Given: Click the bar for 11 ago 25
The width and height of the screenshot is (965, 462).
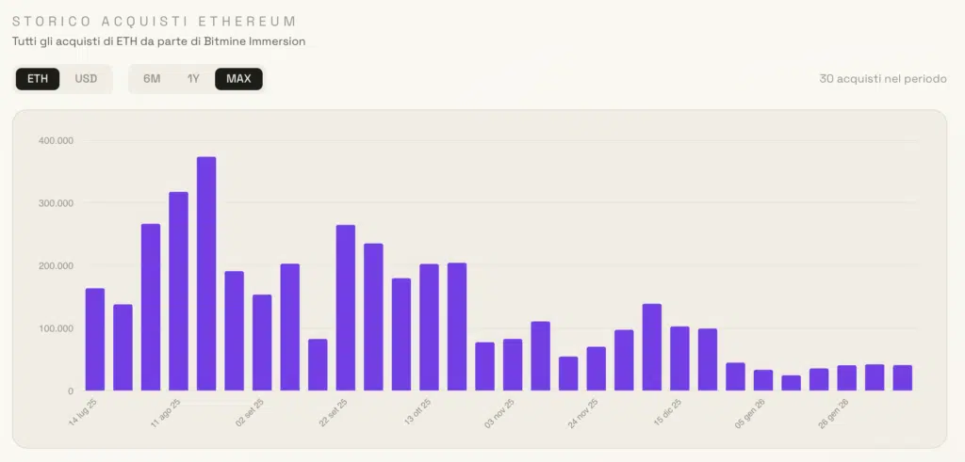Looking at the screenshot, I should pyautogui.click(x=178, y=292).
